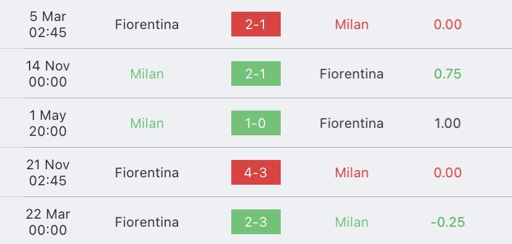Image resolution: width=512 pixels, height=244 pixels.
Task: Open Fiorentina team in 5 Mar match
Action: point(147,25)
